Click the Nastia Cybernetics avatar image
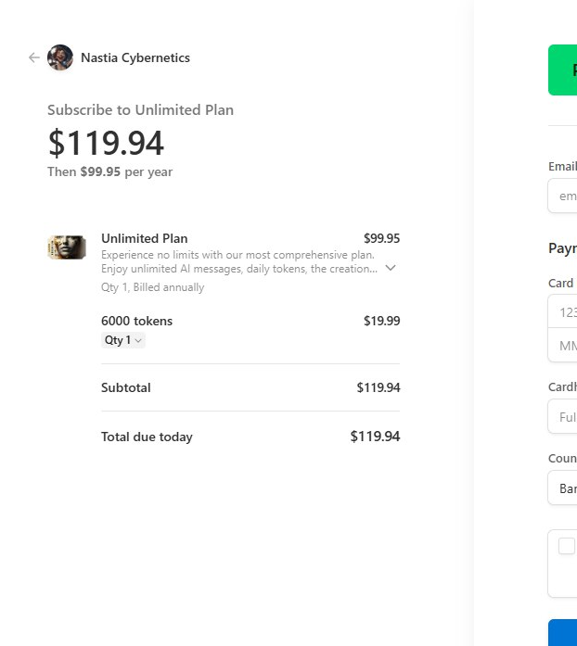Viewport: 577px width, 646px height. click(60, 57)
